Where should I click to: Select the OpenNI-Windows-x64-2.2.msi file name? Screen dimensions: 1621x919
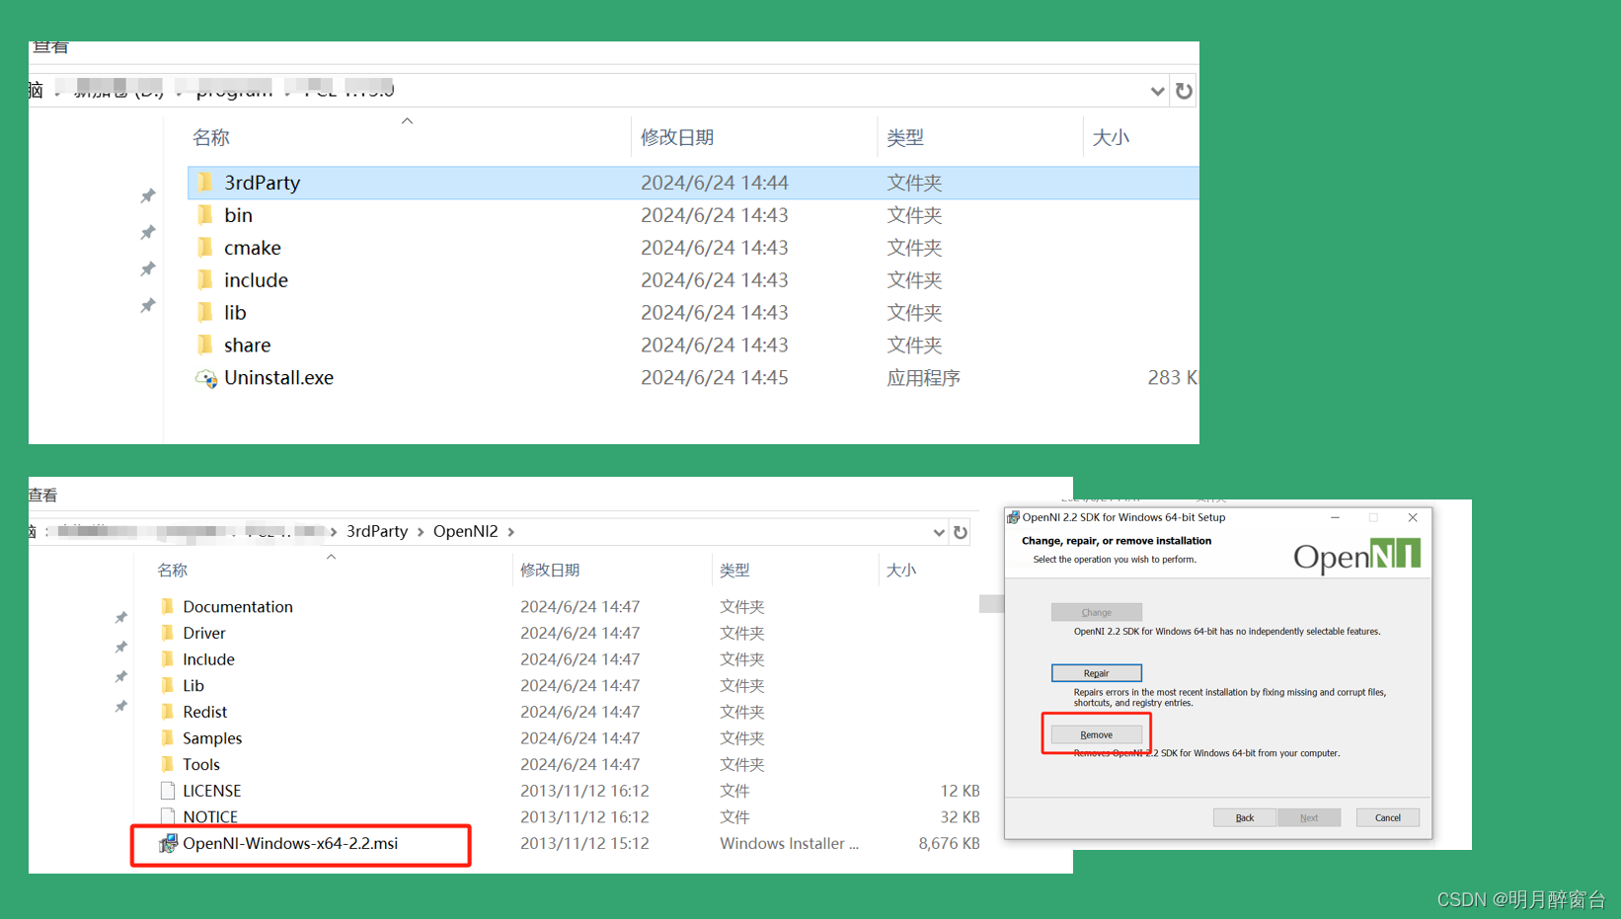pos(290,843)
